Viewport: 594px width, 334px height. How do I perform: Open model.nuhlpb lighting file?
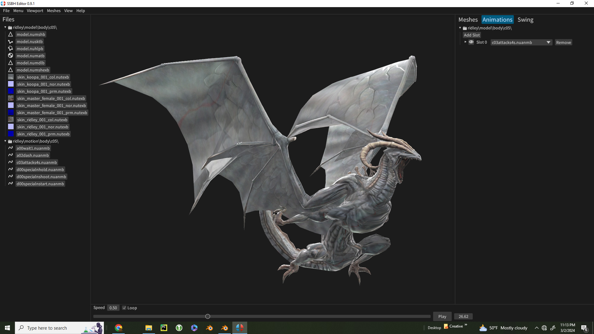(30, 49)
